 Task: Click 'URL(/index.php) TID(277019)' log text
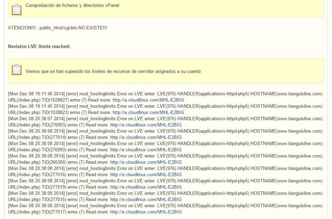tap(37, 187)
